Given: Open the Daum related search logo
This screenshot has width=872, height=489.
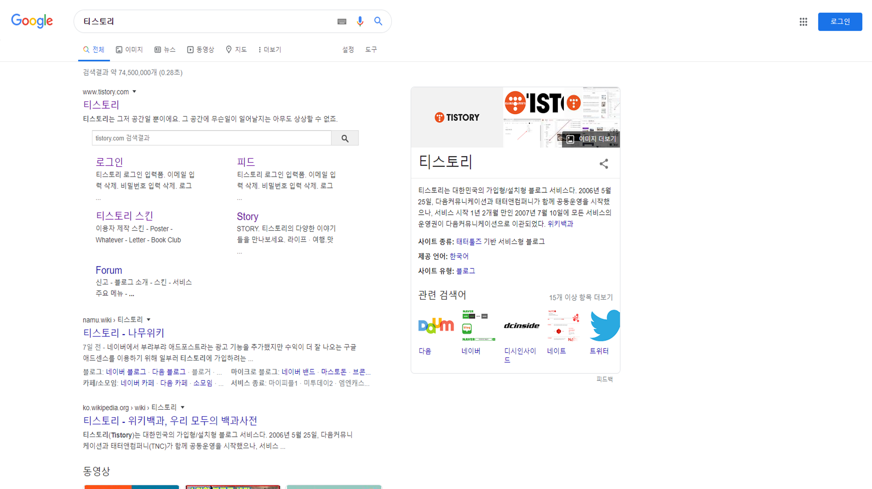Looking at the screenshot, I should coord(436,326).
